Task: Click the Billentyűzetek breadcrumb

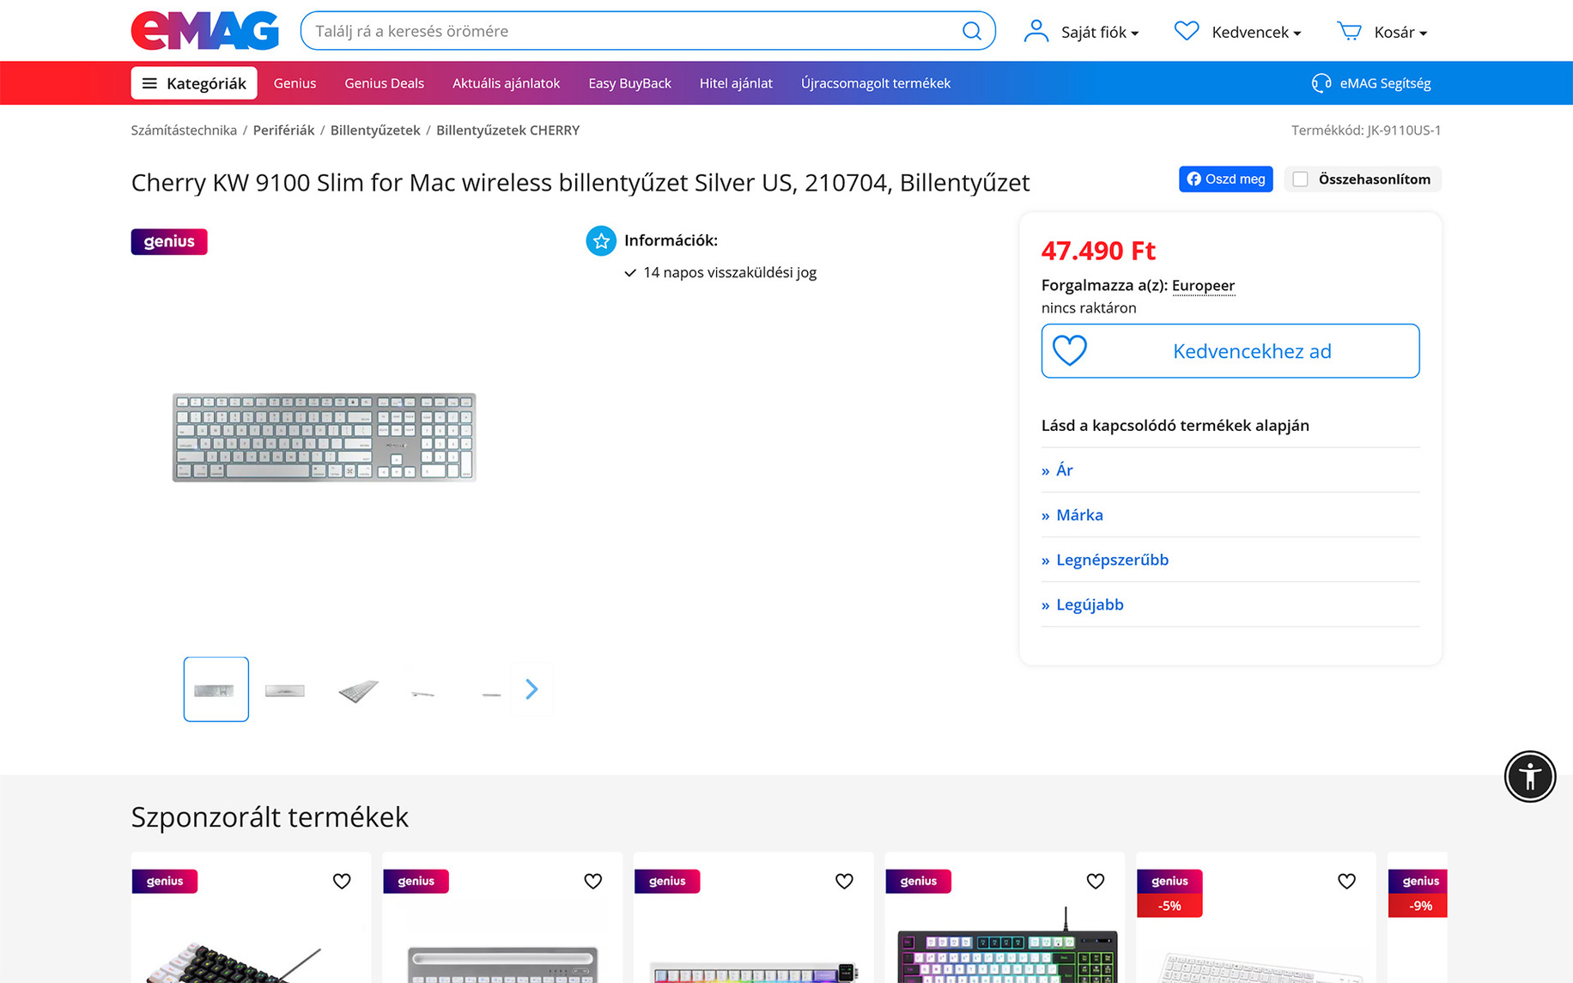Action: pos(375,130)
